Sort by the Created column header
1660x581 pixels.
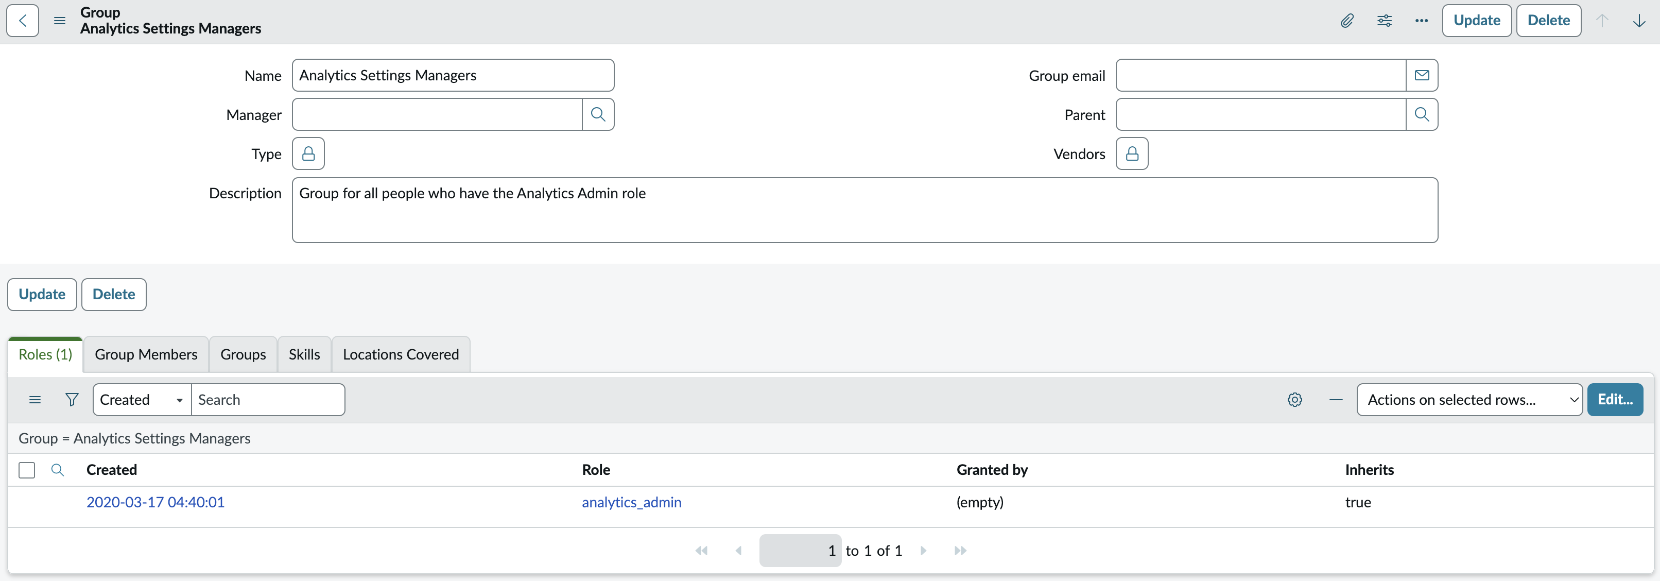click(112, 470)
